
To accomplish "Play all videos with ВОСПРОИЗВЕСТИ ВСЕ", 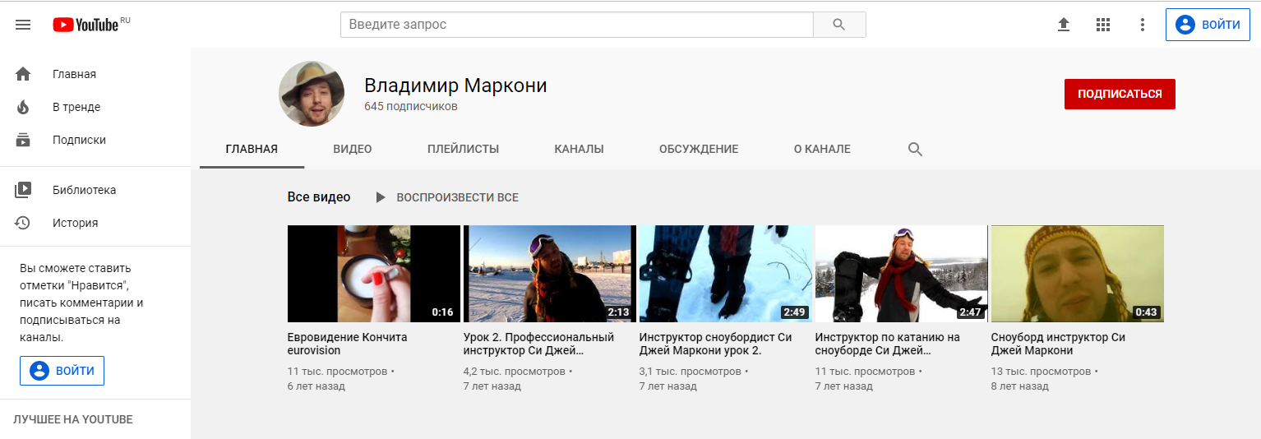I will pyautogui.click(x=447, y=197).
